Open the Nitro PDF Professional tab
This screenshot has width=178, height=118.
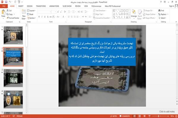(x=113, y=6)
